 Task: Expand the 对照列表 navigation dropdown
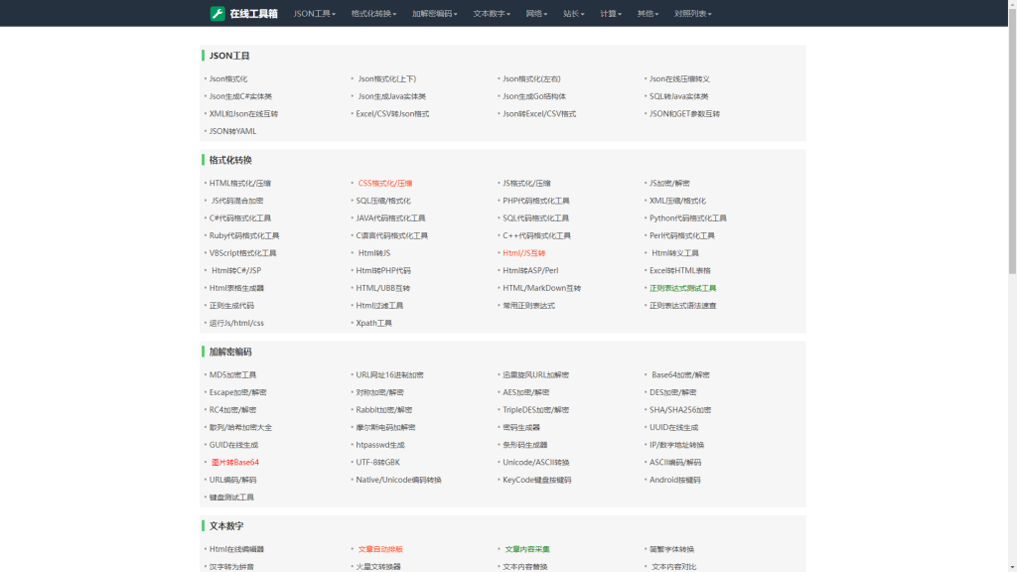pos(692,14)
